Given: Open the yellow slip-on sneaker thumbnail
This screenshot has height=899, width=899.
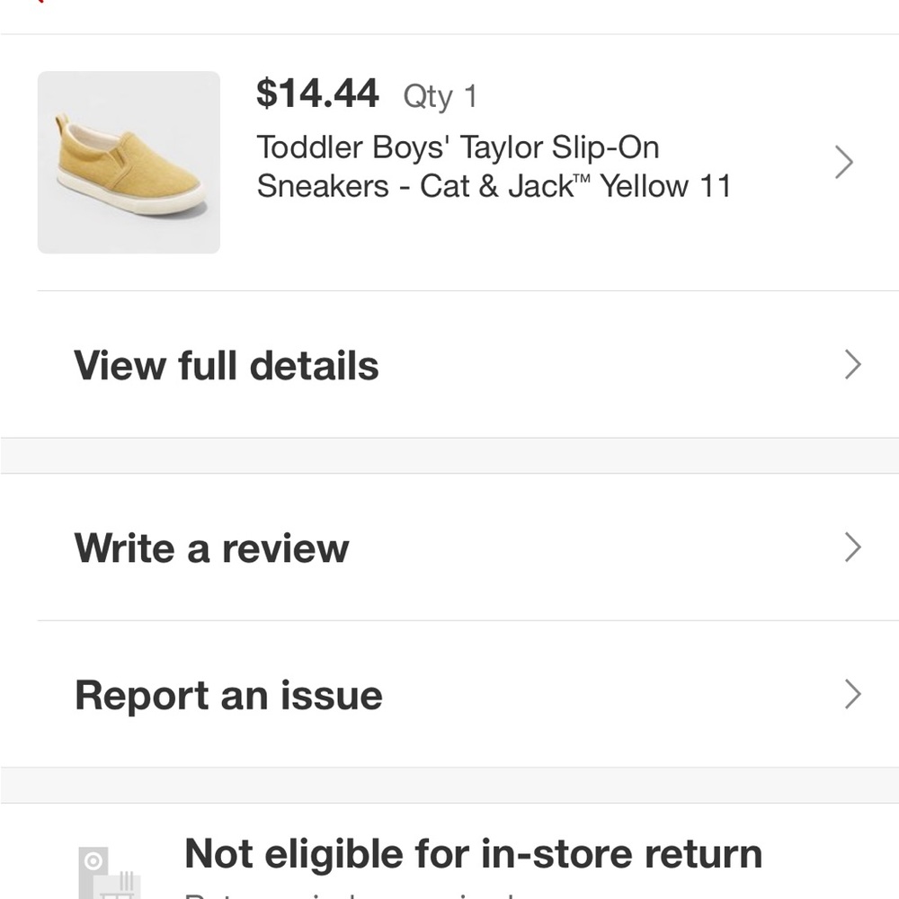Looking at the screenshot, I should click(129, 162).
